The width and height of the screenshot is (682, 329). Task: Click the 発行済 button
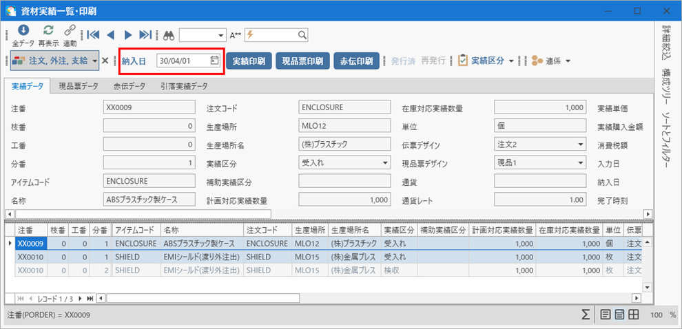(x=404, y=61)
